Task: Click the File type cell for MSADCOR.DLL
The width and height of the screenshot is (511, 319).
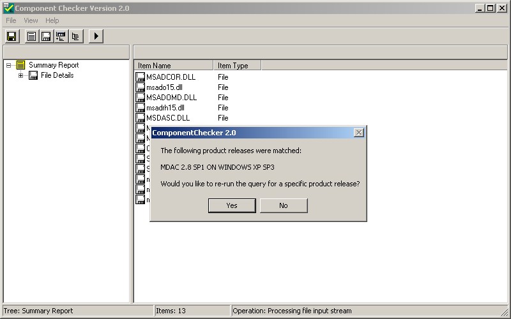Action: pos(223,77)
